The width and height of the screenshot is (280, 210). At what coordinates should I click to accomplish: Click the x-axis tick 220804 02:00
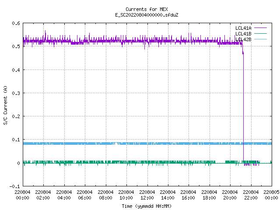(x=43, y=195)
